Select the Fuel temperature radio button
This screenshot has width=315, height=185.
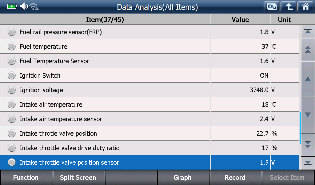tap(12, 47)
